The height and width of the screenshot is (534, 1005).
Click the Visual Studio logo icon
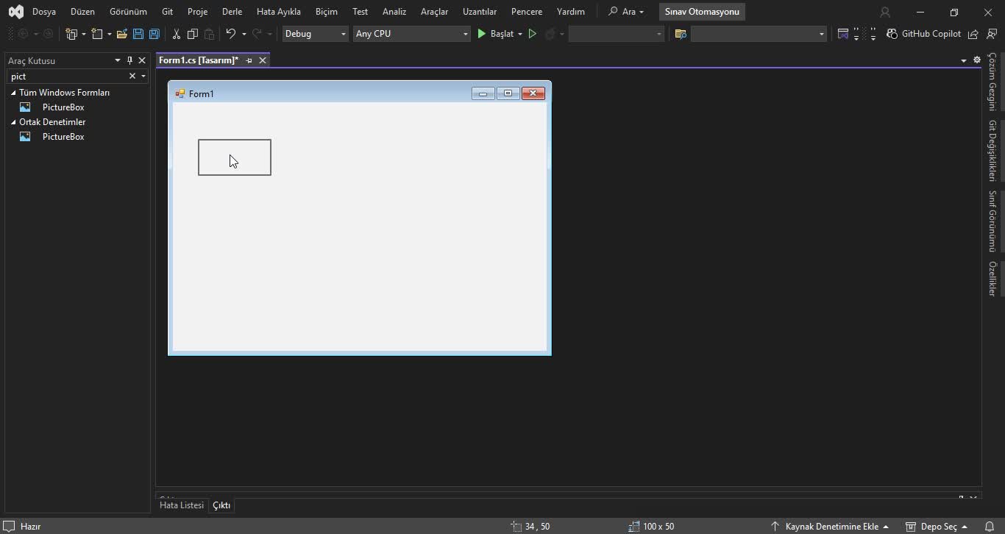coord(15,12)
